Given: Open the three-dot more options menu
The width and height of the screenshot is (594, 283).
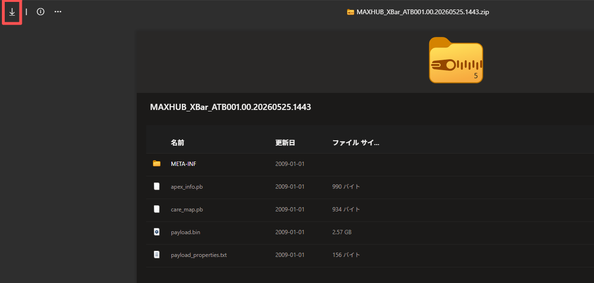Looking at the screenshot, I should tap(58, 12).
